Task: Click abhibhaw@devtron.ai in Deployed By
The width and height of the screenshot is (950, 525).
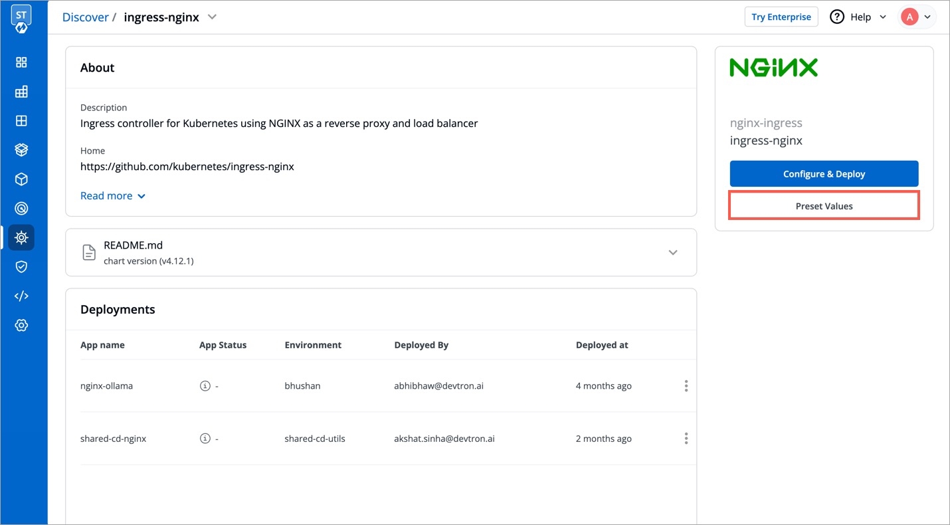Action: click(x=438, y=386)
